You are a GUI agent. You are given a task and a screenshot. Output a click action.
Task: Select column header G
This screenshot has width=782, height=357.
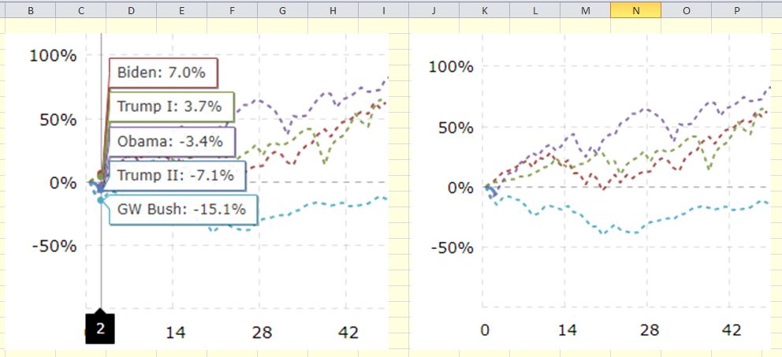(282, 9)
